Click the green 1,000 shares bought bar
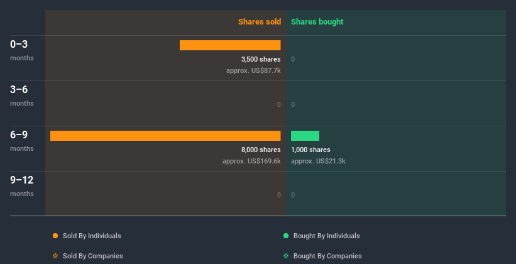Image resolution: width=516 pixels, height=264 pixels. (x=305, y=136)
